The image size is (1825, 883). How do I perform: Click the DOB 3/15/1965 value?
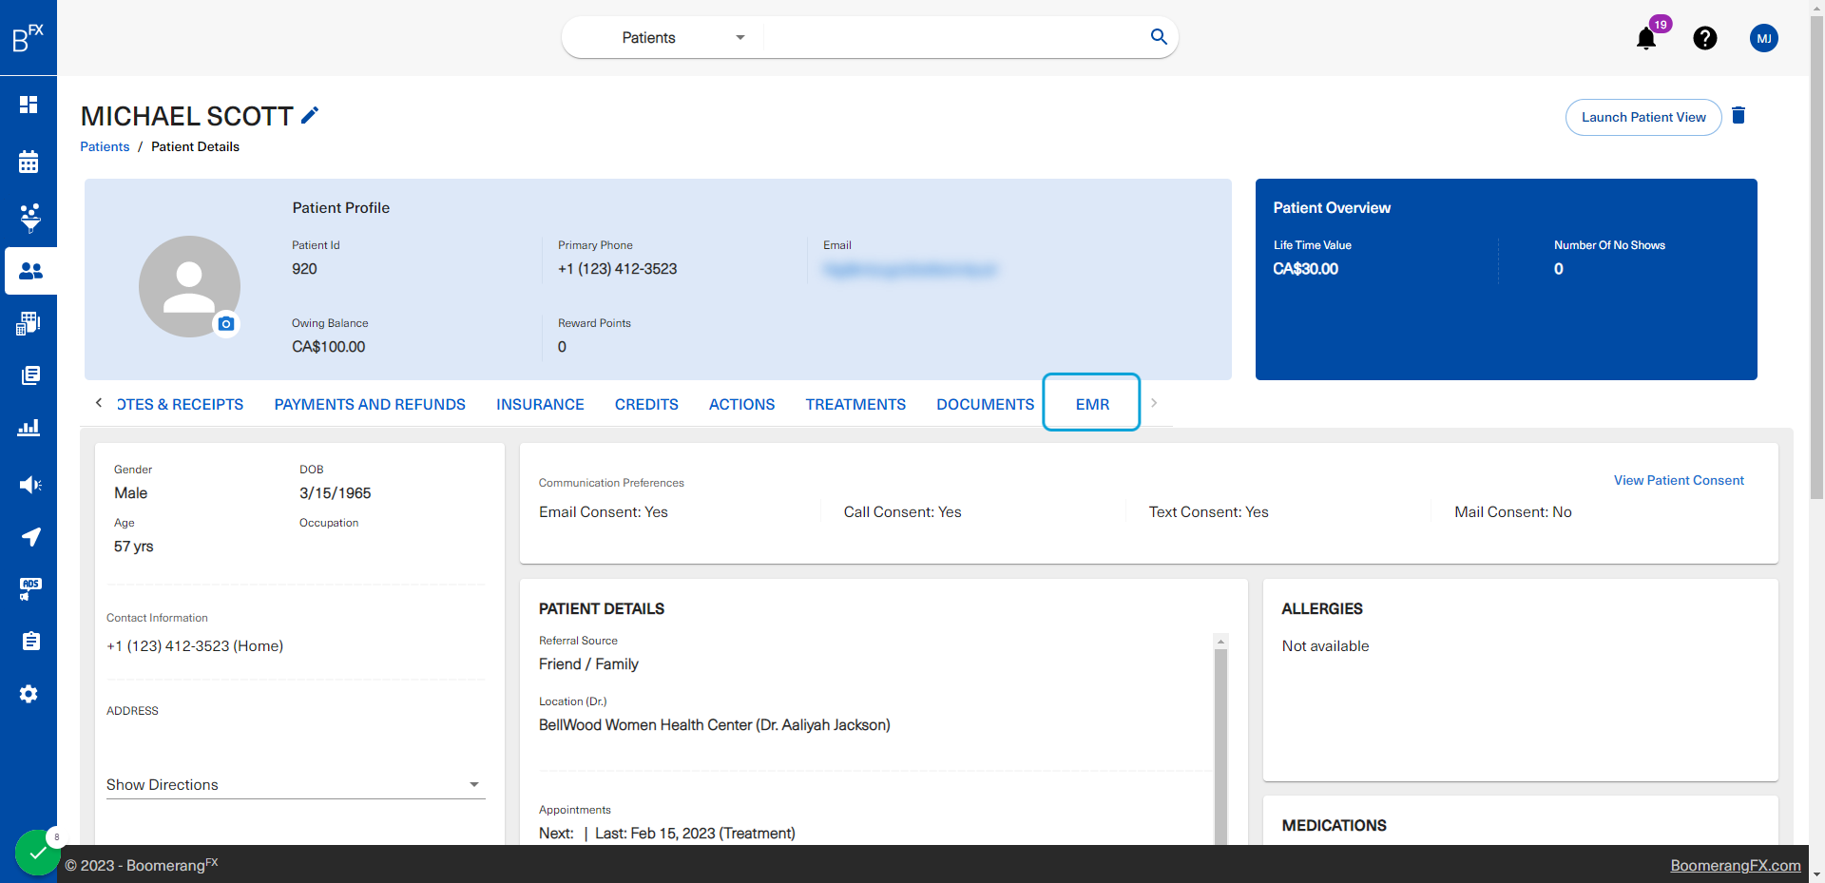335,493
